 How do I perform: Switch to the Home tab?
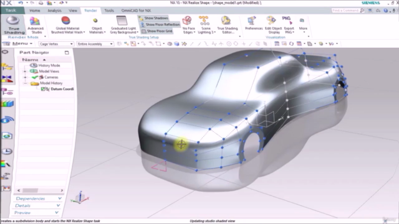click(x=35, y=11)
